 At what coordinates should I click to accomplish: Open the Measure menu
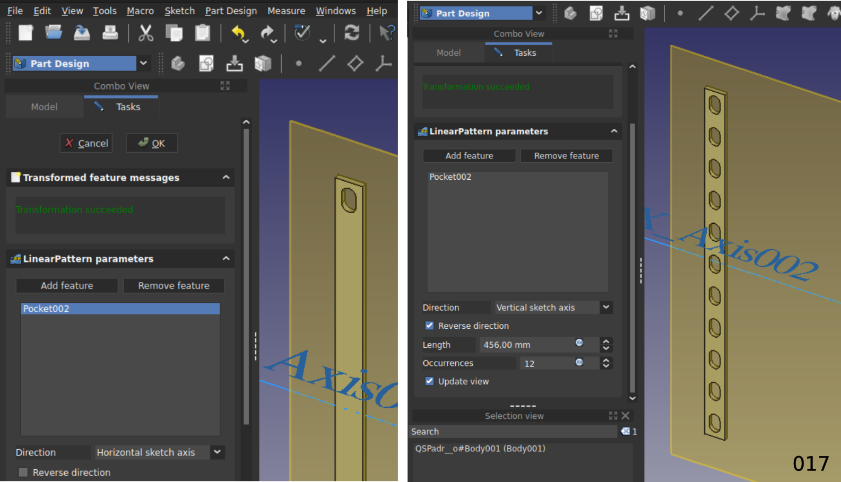pos(286,11)
